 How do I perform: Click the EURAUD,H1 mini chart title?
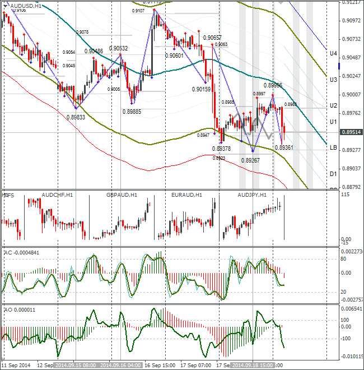pos(186,195)
